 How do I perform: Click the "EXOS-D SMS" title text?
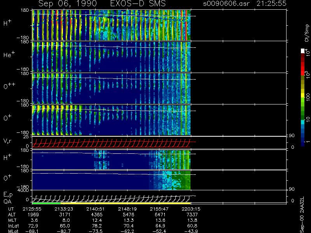(138, 3)
